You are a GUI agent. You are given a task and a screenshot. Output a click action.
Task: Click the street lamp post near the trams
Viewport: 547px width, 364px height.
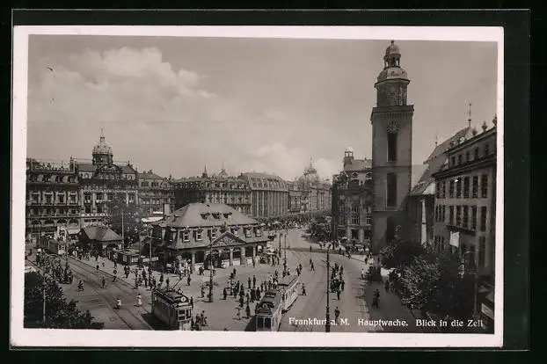point(328,286)
